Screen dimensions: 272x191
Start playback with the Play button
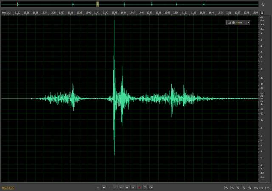[x=104, y=188]
